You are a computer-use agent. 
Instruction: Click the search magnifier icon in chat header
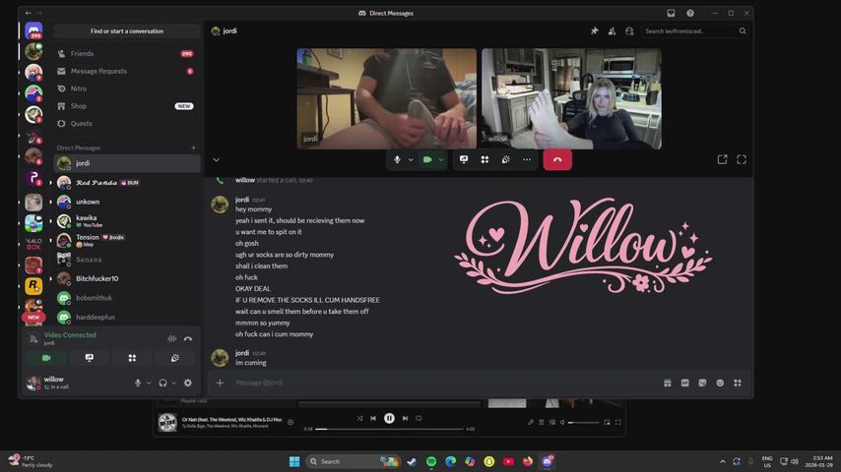[743, 31]
